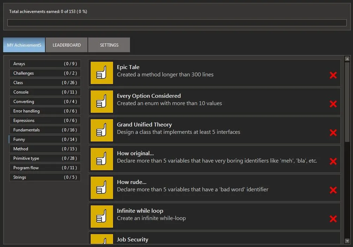This screenshot has height=247, width=353.
Task: Click the red X on Every Option Considered
Action: (333, 104)
